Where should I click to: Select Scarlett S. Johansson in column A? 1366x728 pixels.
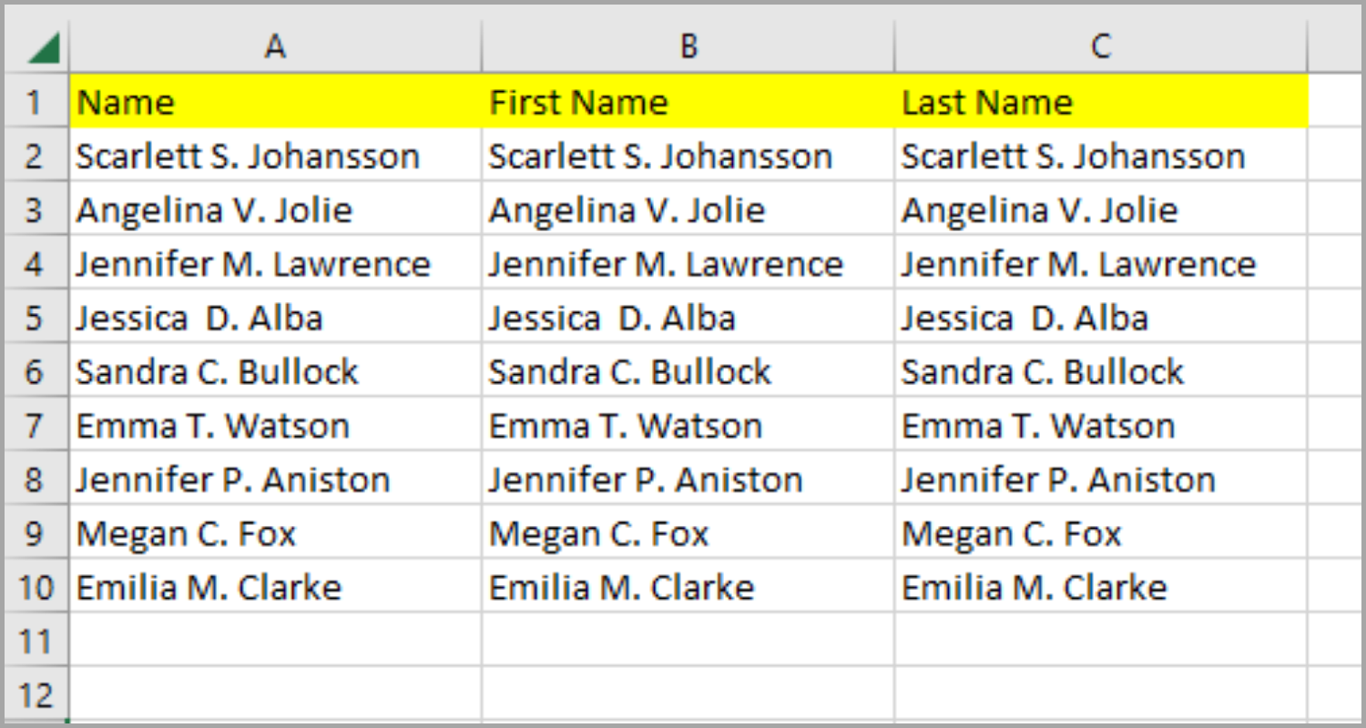[248, 157]
